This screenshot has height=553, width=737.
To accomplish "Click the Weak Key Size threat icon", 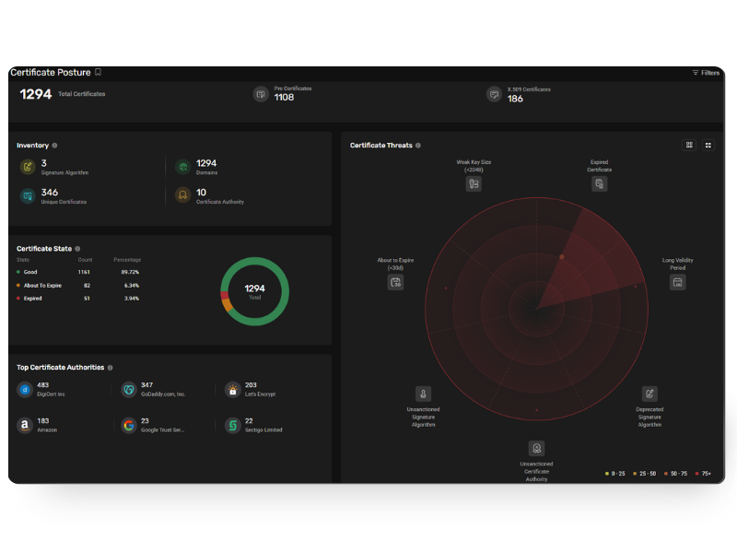I will [x=474, y=183].
